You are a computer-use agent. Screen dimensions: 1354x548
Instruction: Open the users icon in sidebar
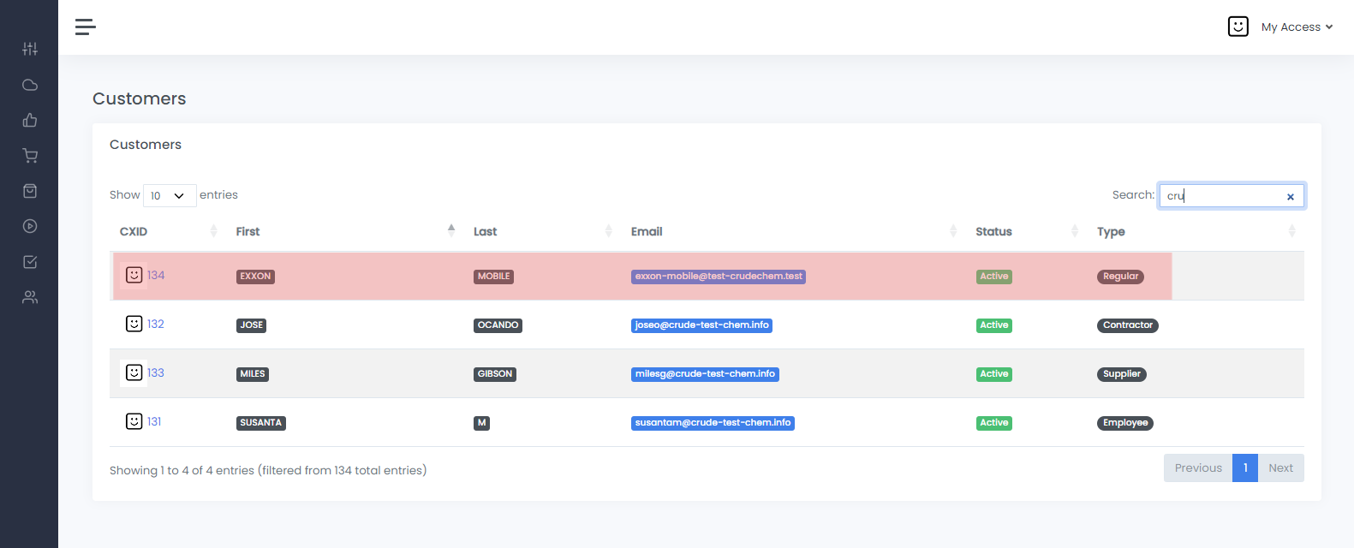click(30, 297)
